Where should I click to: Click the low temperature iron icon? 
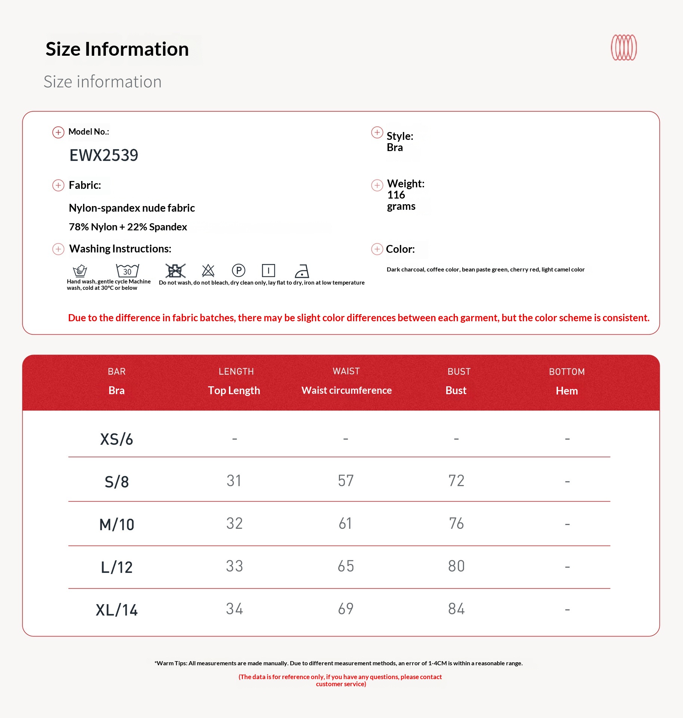[301, 271]
